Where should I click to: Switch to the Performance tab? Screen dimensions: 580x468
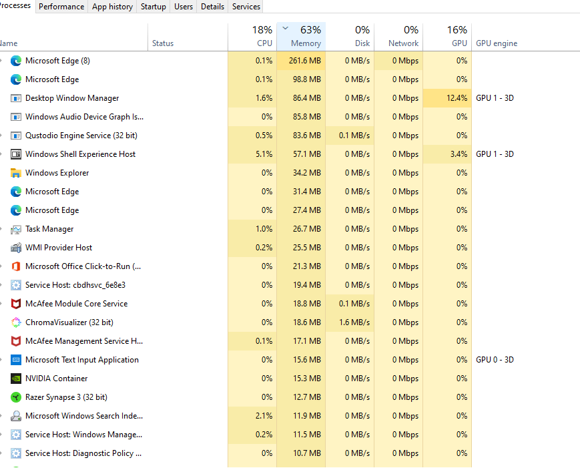61,7
